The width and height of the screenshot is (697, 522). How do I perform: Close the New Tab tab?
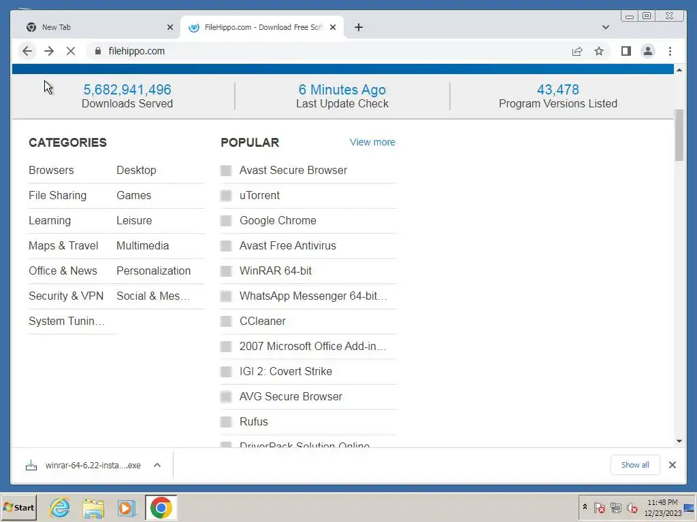[169, 27]
